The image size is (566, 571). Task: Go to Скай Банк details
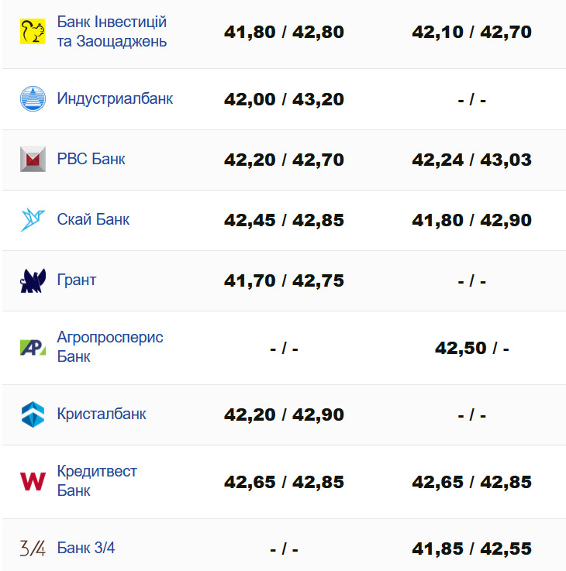point(93,220)
